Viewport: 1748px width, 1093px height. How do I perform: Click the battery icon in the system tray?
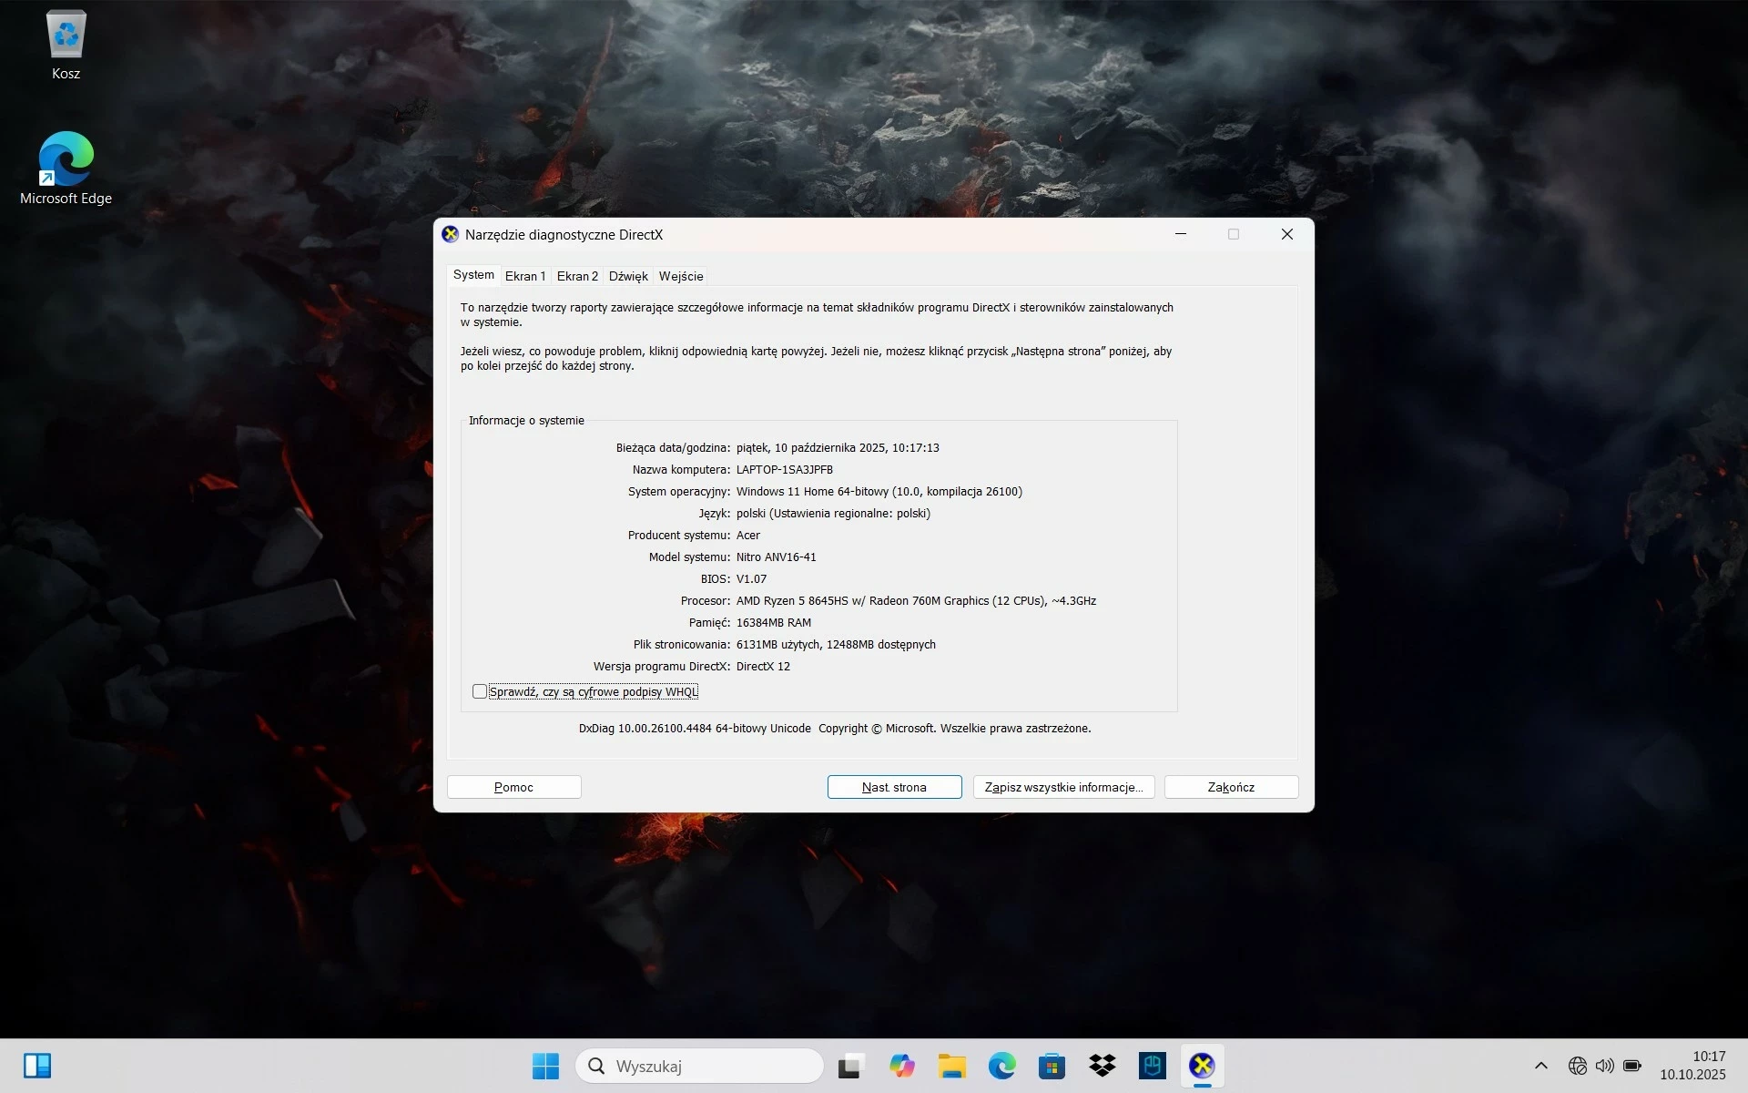point(1632,1066)
